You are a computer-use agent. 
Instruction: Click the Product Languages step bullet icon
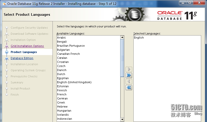[x=7, y=52]
